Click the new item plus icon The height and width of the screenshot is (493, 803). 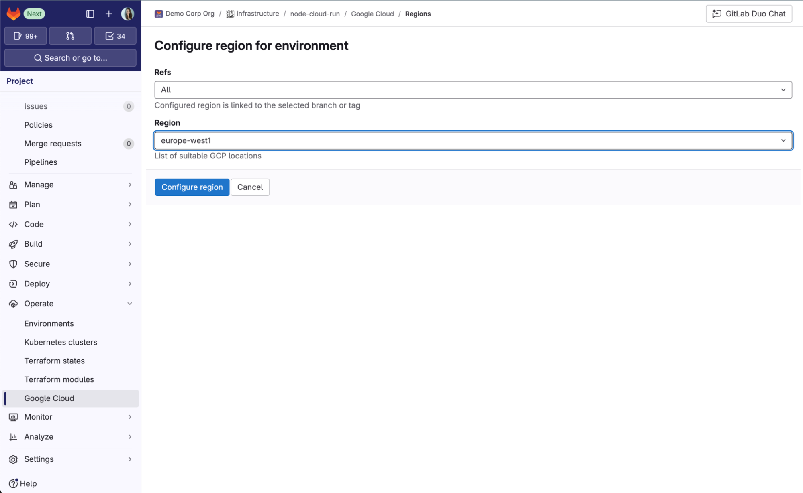pos(109,14)
